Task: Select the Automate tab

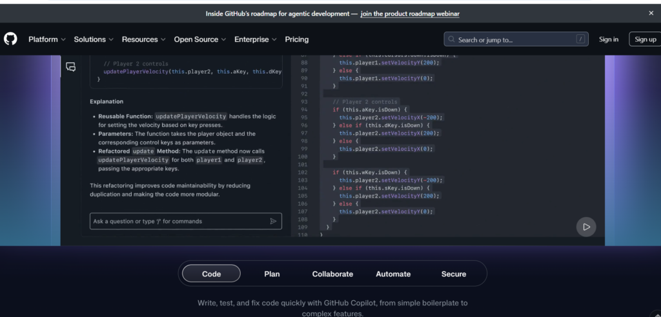Action: (393, 274)
